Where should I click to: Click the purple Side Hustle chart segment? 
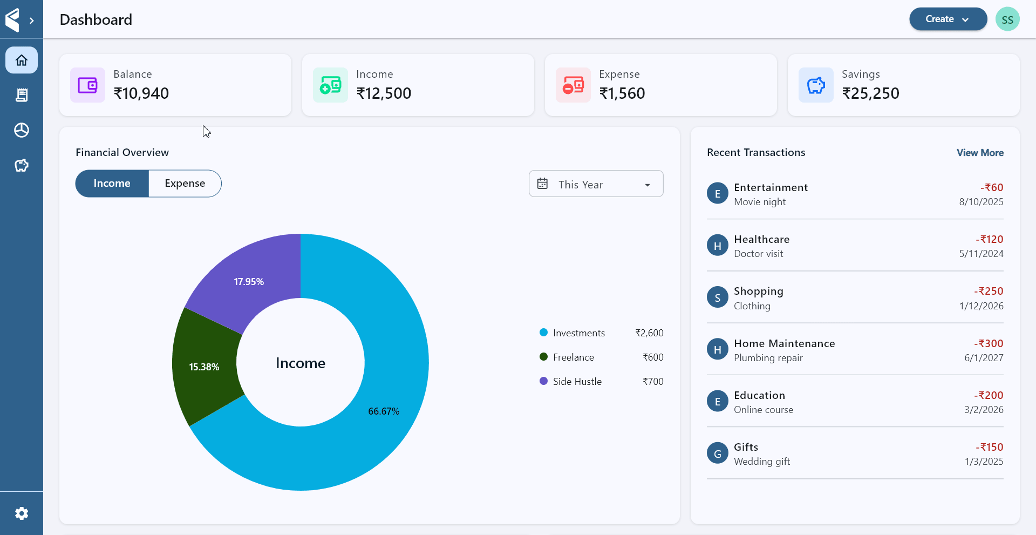pyautogui.click(x=248, y=281)
